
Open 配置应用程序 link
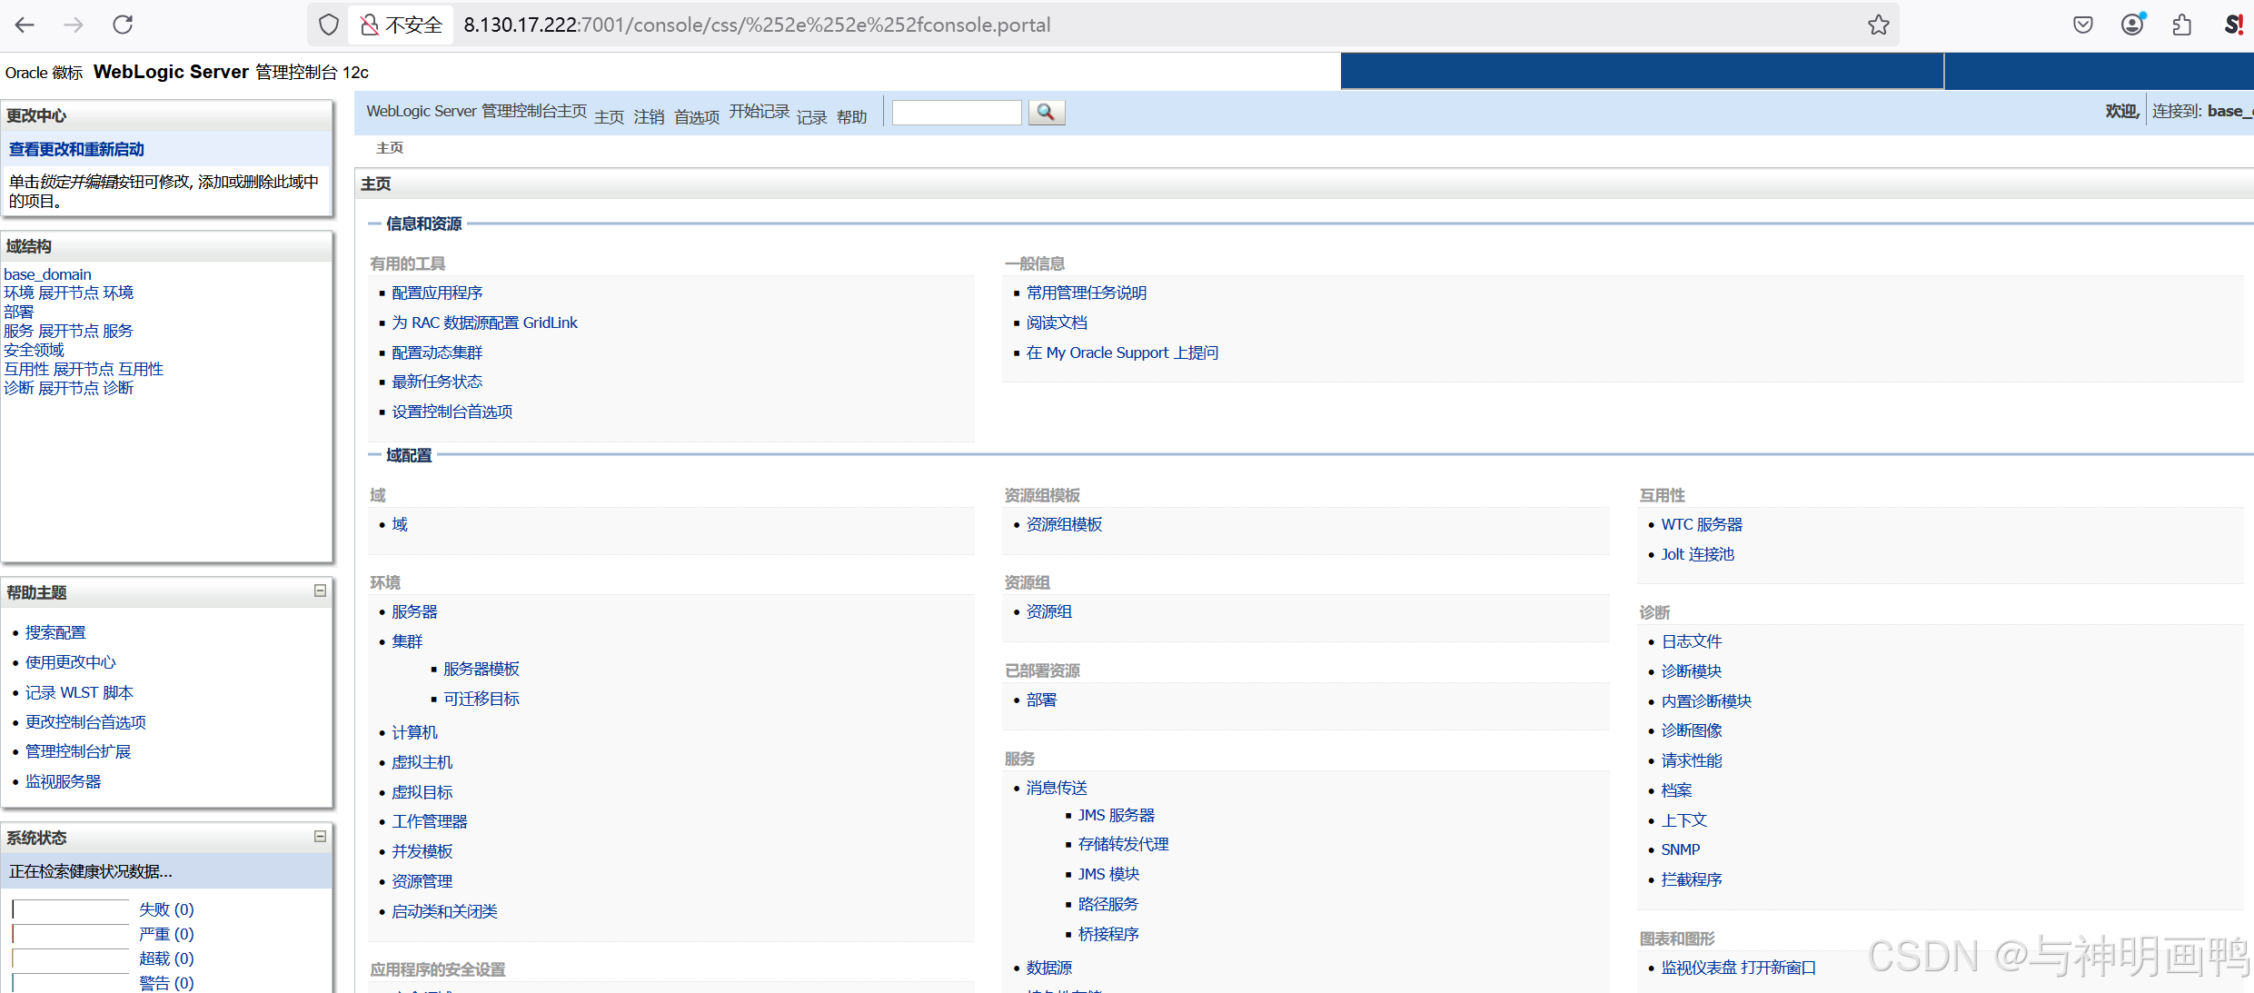tap(437, 293)
